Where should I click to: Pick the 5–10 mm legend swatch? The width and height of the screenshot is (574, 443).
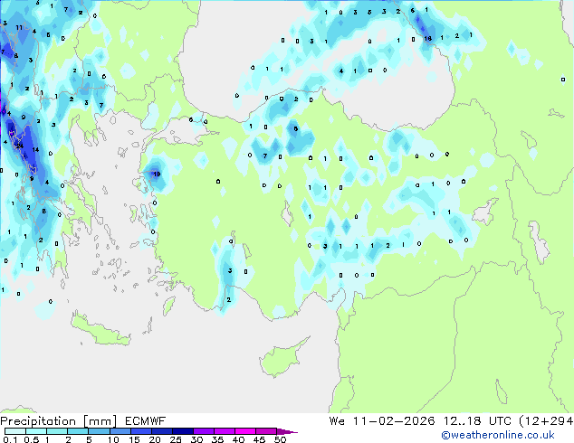pyautogui.click(x=99, y=431)
